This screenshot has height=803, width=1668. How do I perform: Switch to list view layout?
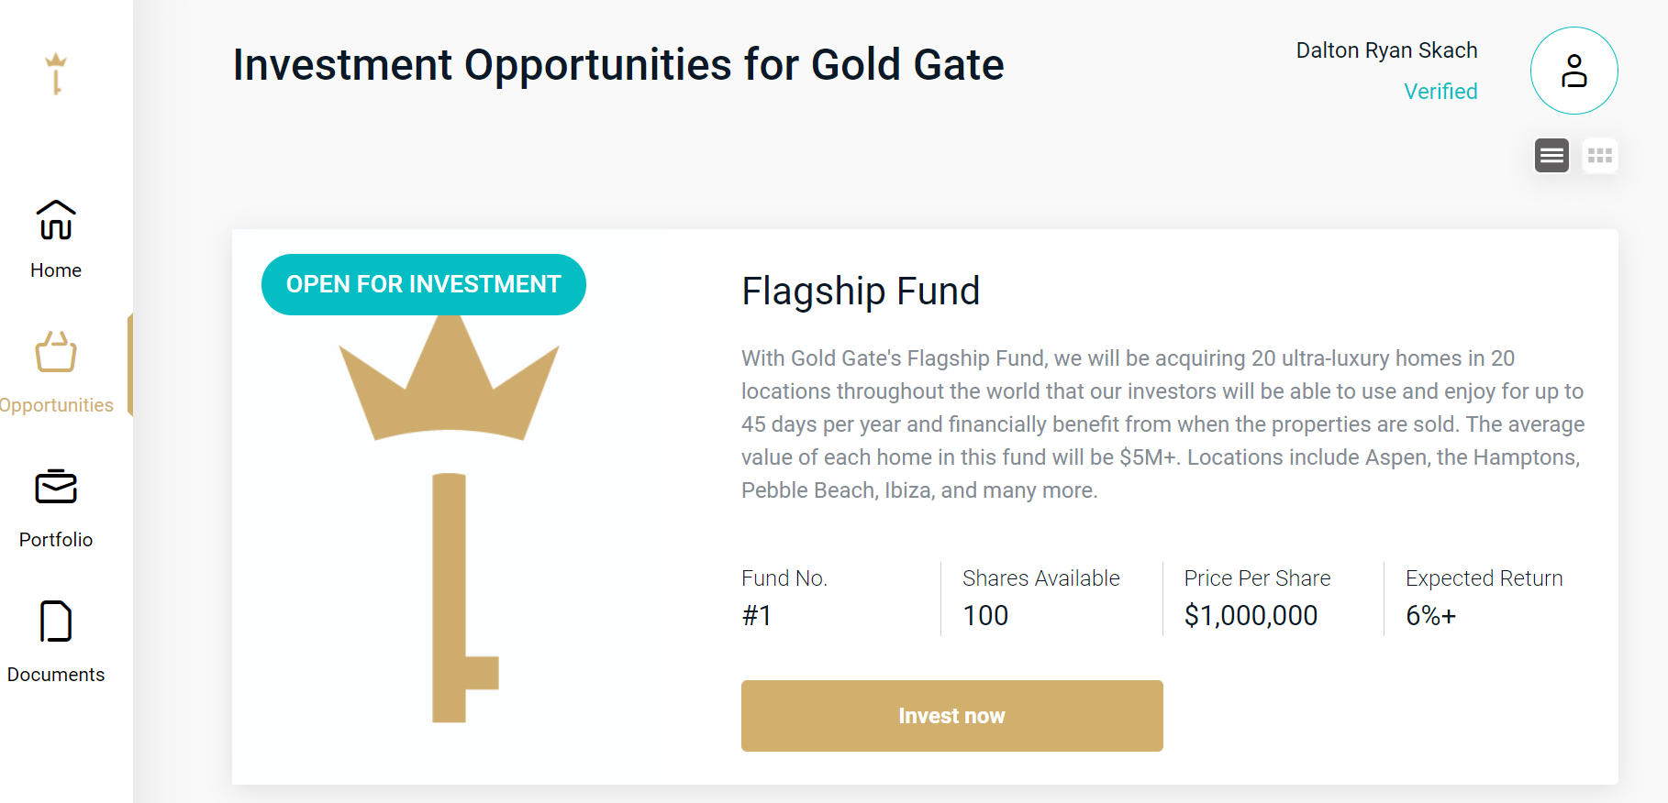pos(1551,156)
